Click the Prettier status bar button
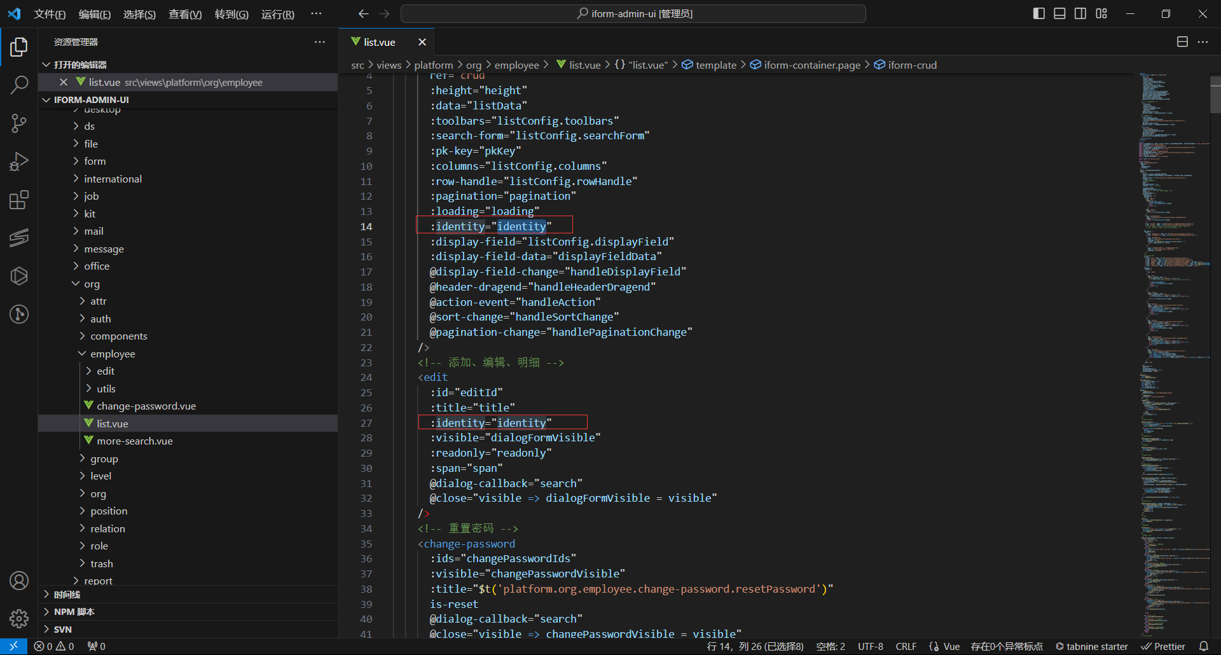This screenshot has width=1221, height=655. coord(1163,646)
